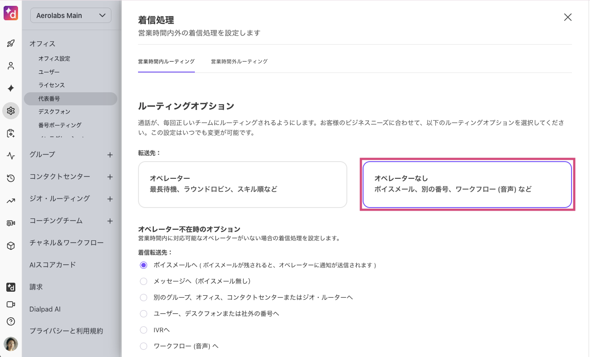
Task: Open the video camera meetings icon
Action: point(11,304)
